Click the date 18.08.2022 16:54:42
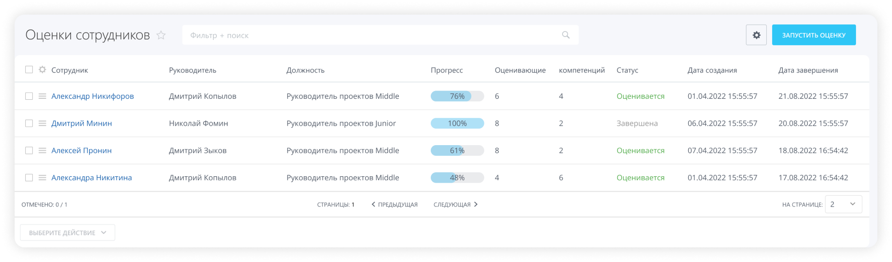Image resolution: width=892 pixels, height=262 pixels. (x=813, y=151)
